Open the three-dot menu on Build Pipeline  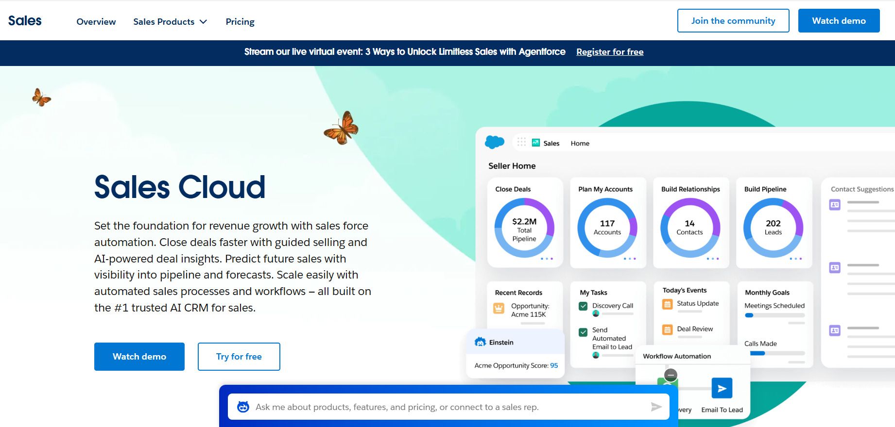point(796,259)
